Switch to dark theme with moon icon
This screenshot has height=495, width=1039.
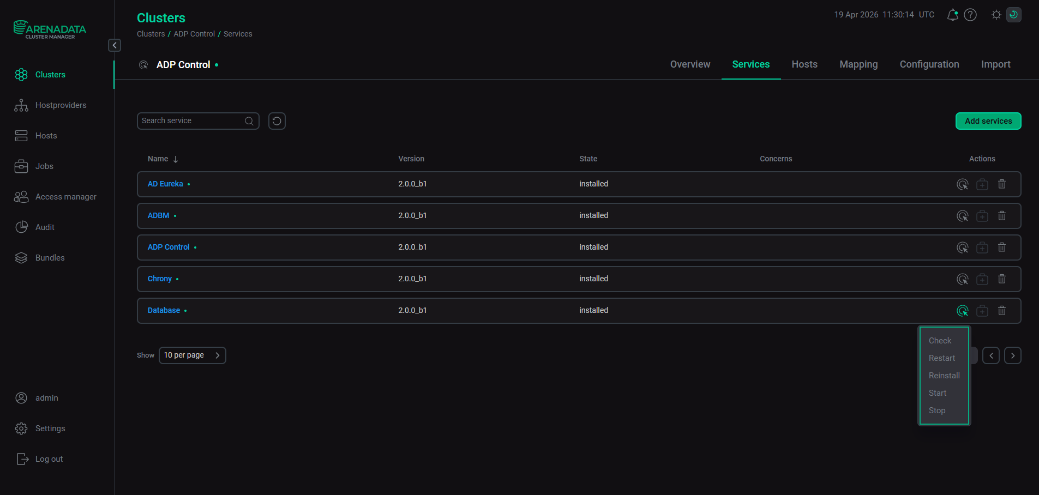[1014, 15]
